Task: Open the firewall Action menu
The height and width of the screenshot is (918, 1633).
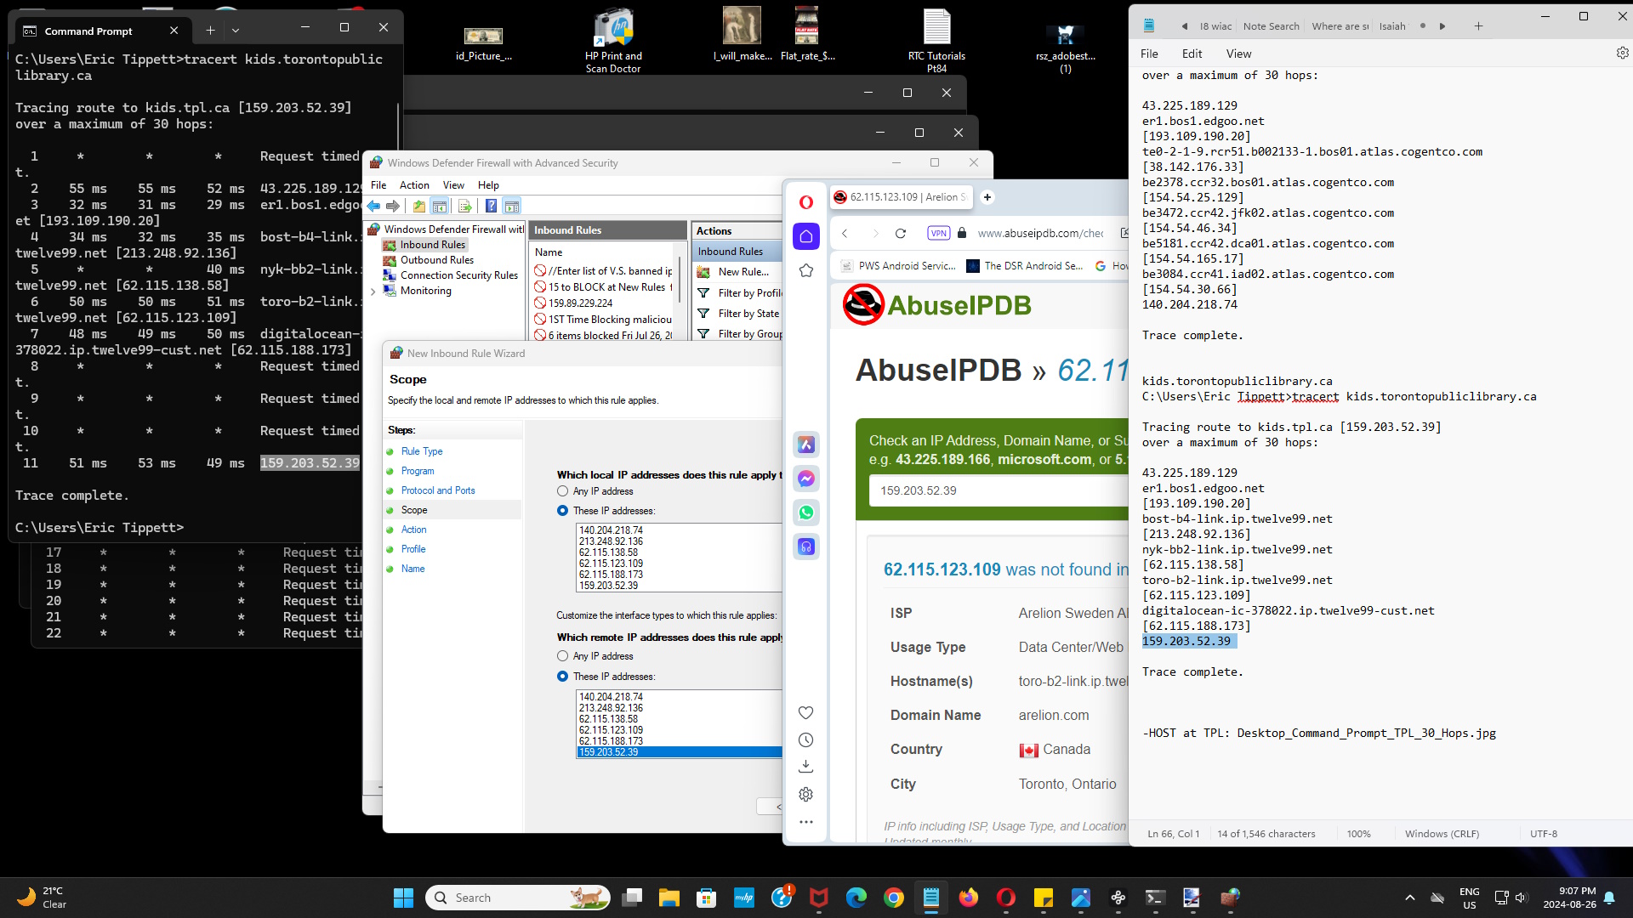Action: [414, 185]
